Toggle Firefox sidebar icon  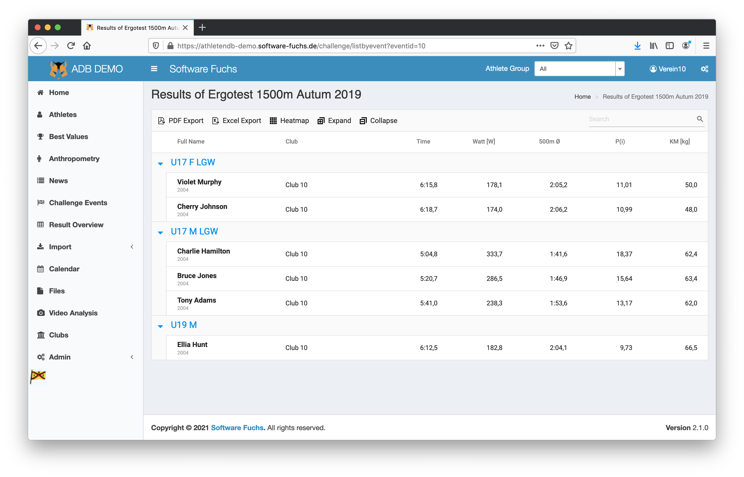coord(669,46)
